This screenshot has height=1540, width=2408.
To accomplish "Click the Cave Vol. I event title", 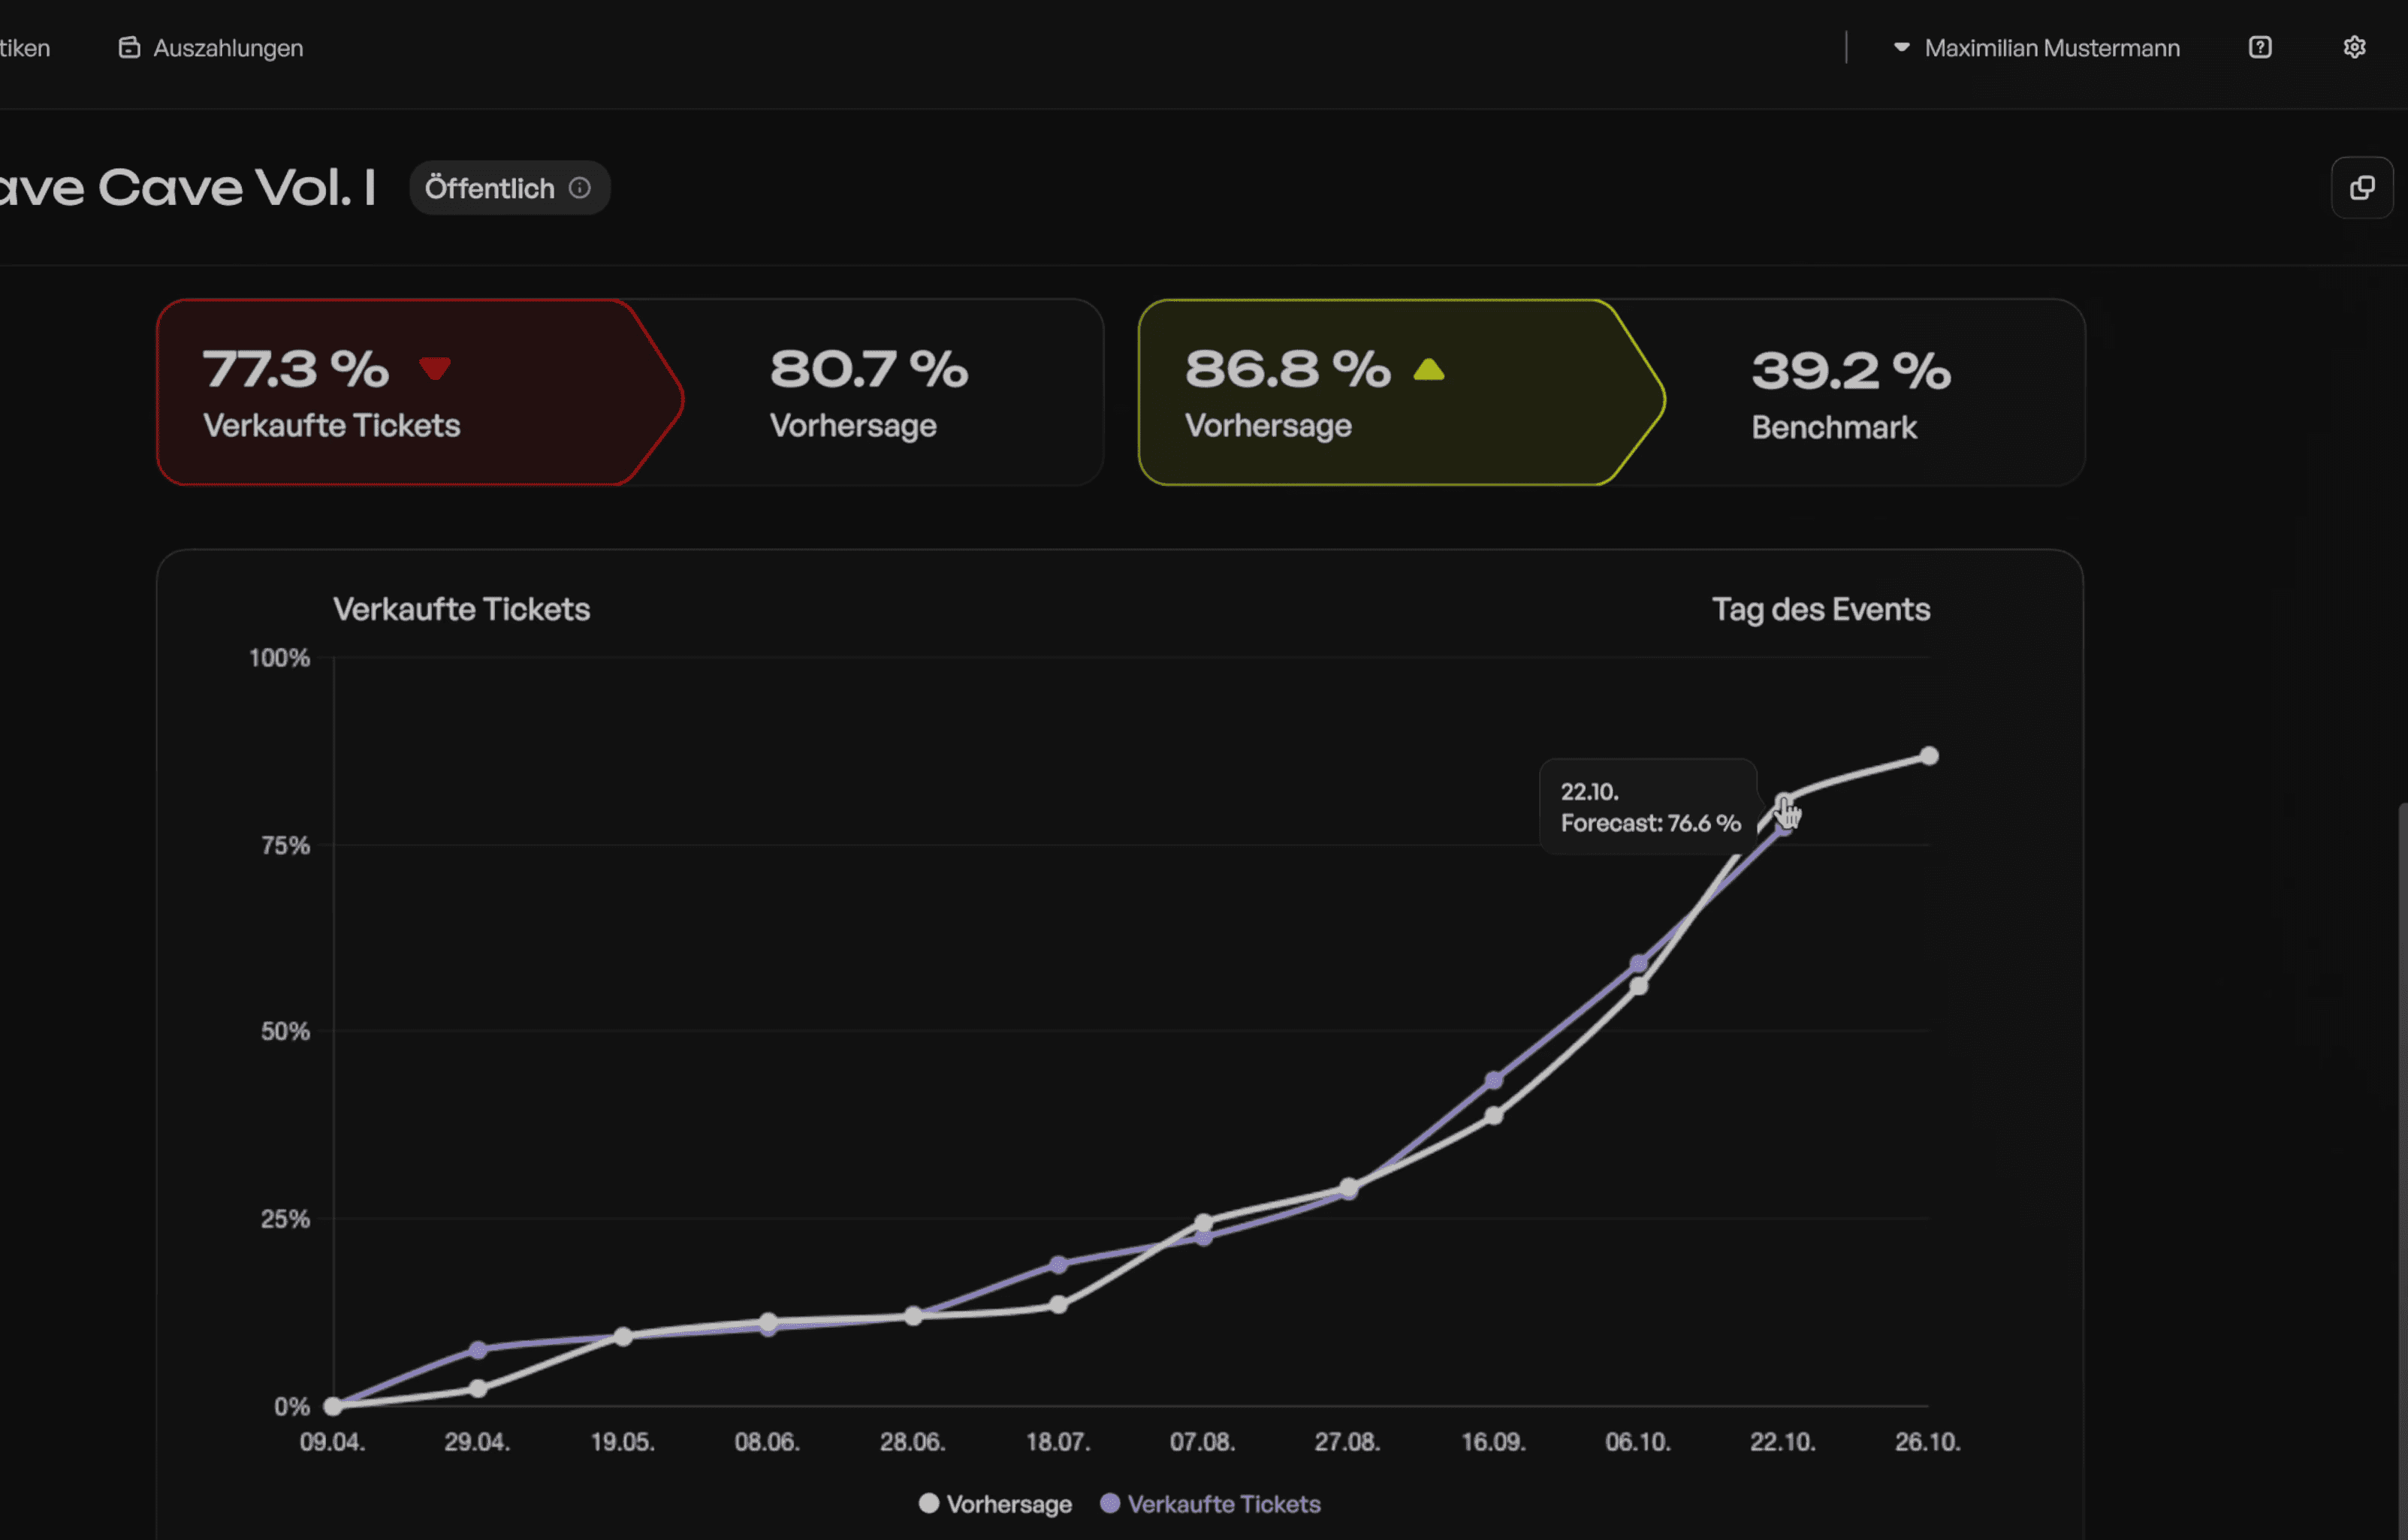I will (x=187, y=187).
